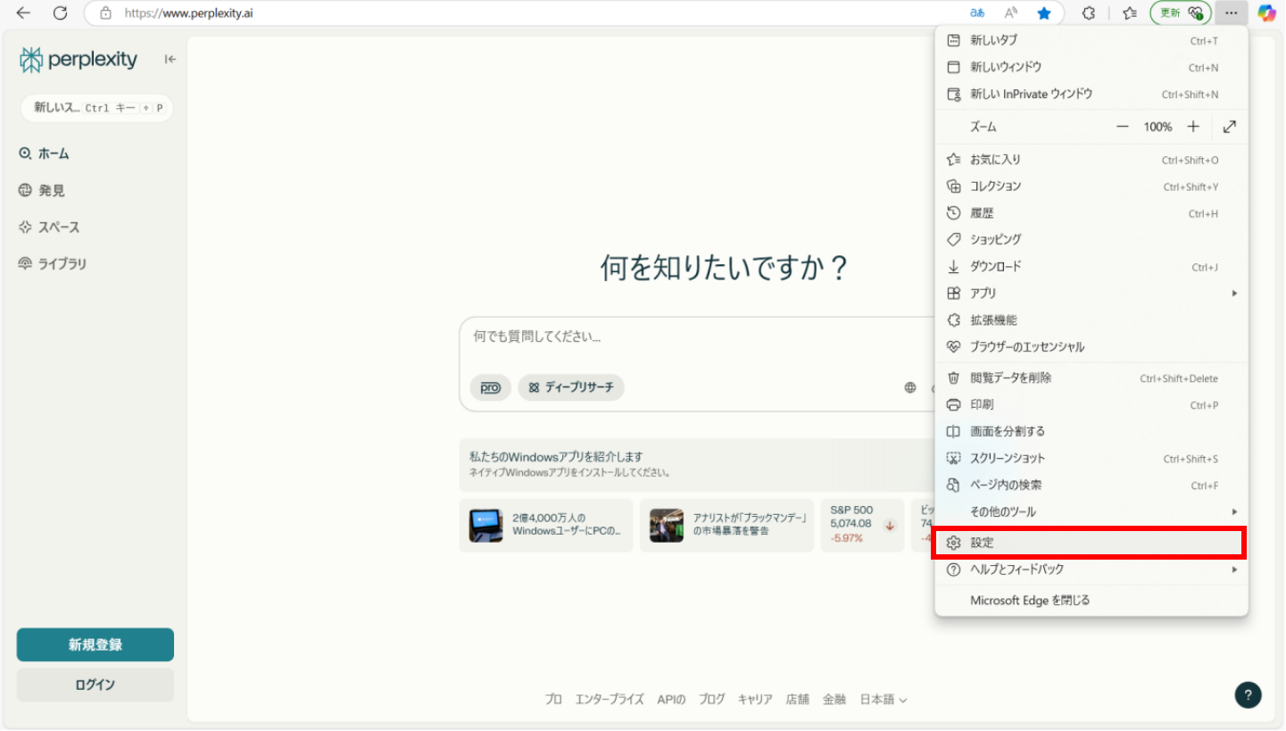Increase zoom with the plus button
This screenshot has height=731, width=1286.
(x=1193, y=127)
